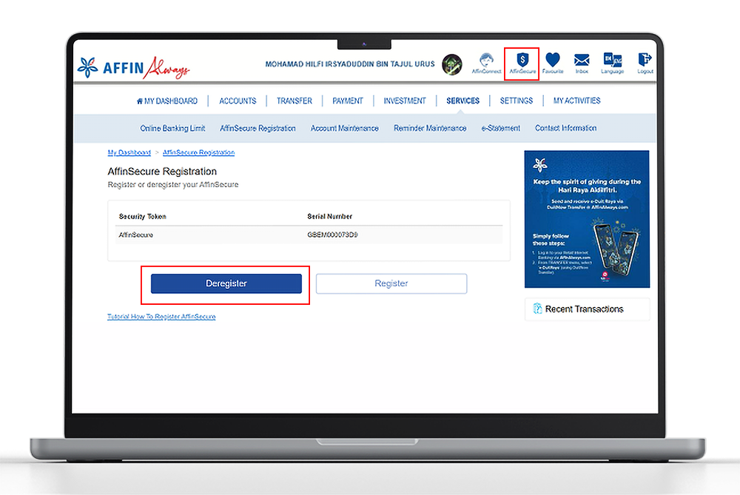Select the Settings menu item
The width and height of the screenshot is (740, 495).
pyautogui.click(x=516, y=101)
